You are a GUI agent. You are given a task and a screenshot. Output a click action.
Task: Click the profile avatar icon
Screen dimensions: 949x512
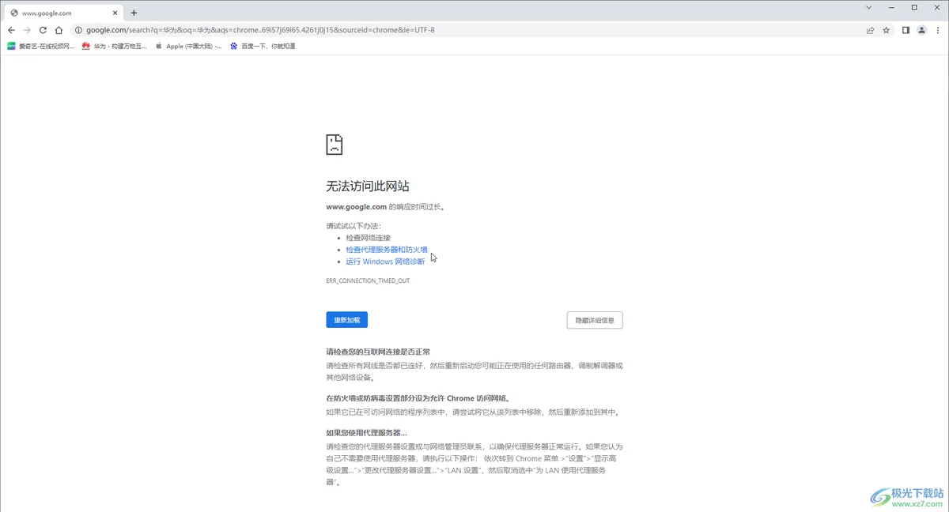(x=922, y=30)
